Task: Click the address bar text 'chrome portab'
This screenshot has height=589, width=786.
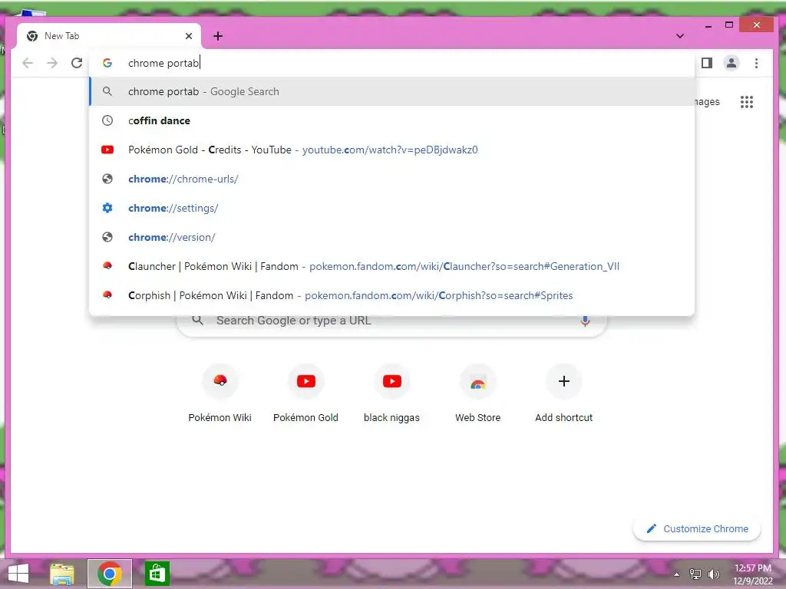Action: pos(163,63)
